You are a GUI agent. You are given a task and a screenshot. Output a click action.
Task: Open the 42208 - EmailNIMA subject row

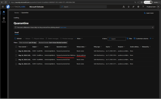[38, 60]
